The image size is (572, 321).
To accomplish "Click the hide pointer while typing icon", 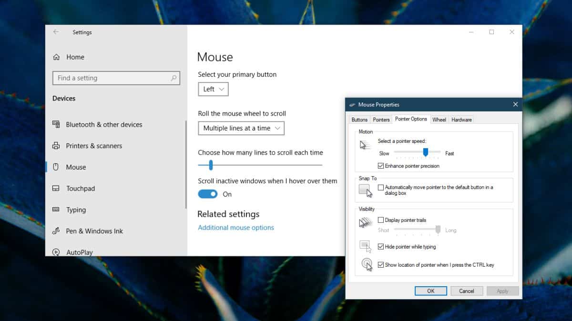I will tap(366, 247).
